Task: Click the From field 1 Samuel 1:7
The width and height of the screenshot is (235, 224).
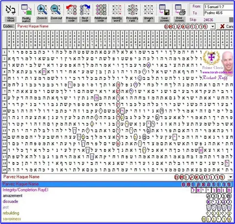Action: 219,7
